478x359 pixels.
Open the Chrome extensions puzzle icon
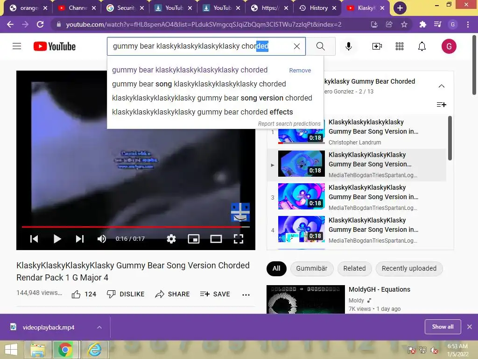422,24
